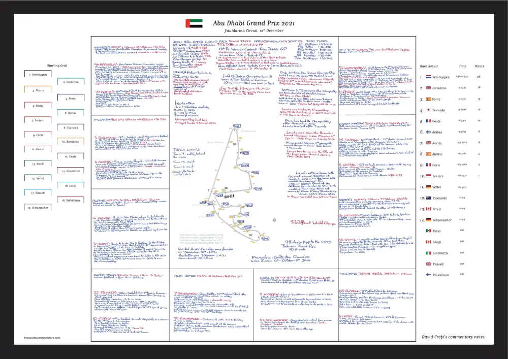The image size is (508, 359).
Task: Click the '1. Verstappen' Starting Grid box
Action: [x=38, y=75]
